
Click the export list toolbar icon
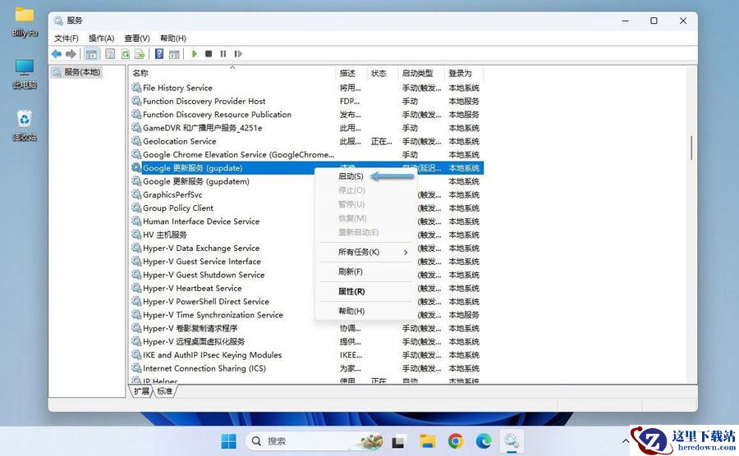(x=140, y=54)
